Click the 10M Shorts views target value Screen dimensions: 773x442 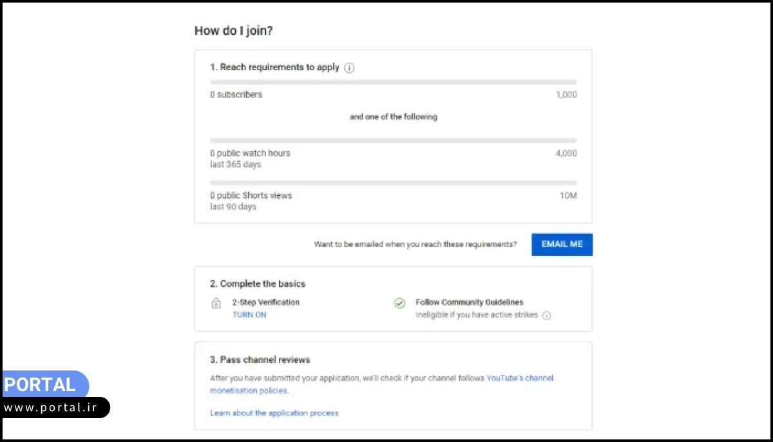pyautogui.click(x=568, y=196)
